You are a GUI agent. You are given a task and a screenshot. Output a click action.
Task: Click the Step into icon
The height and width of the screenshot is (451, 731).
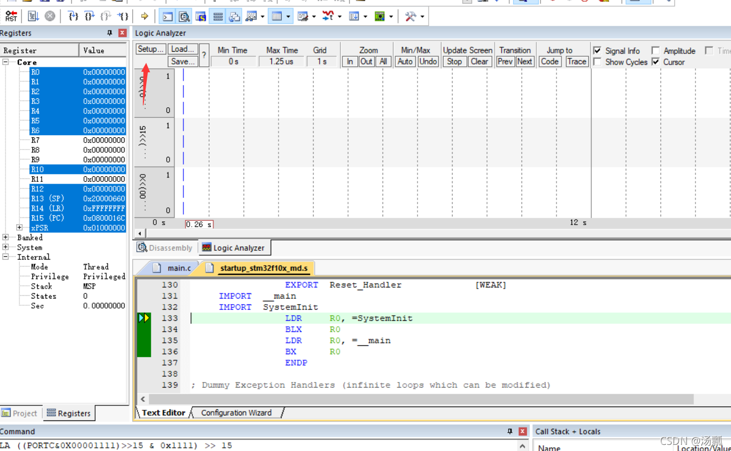point(73,16)
